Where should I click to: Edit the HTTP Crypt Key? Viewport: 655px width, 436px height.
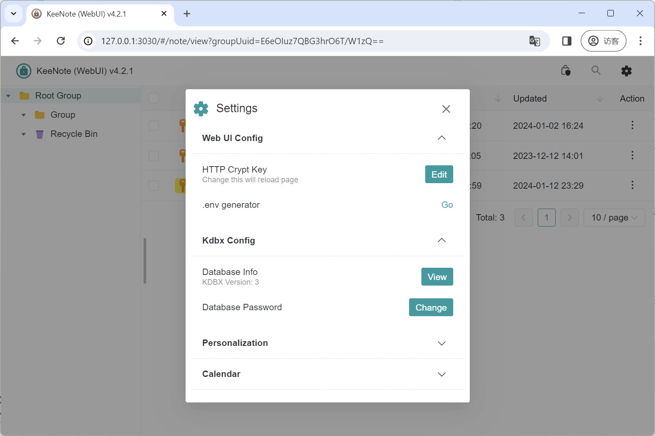(x=439, y=174)
